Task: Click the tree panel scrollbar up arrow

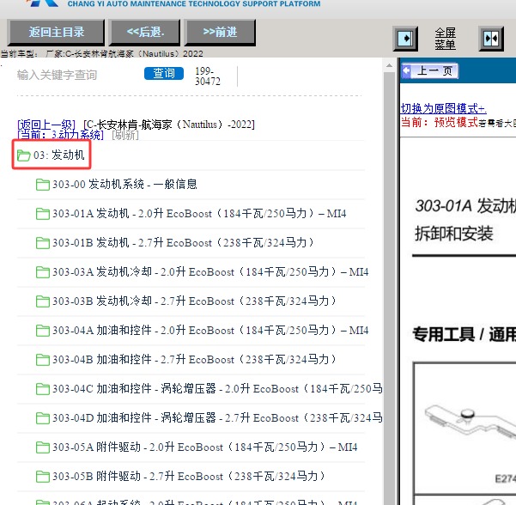Action: pos(389,65)
